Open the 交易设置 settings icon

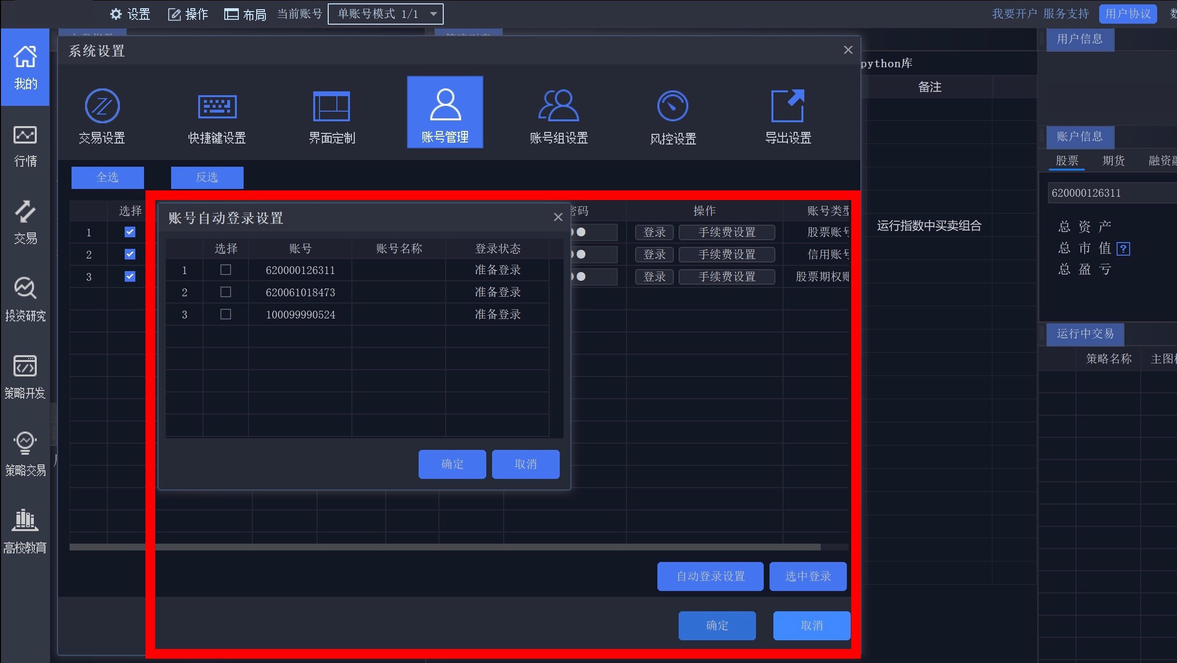[x=102, y=114]
